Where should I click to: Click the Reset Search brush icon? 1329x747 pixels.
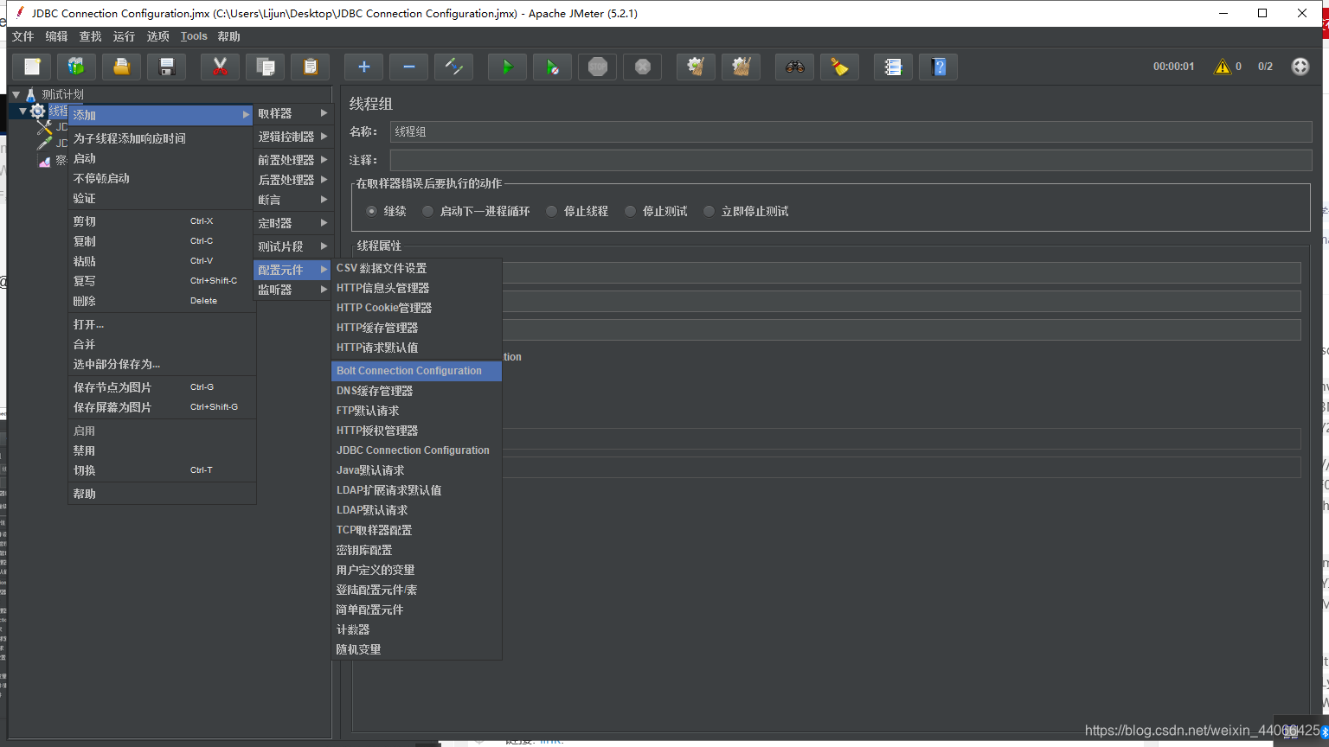coord(839,67)
